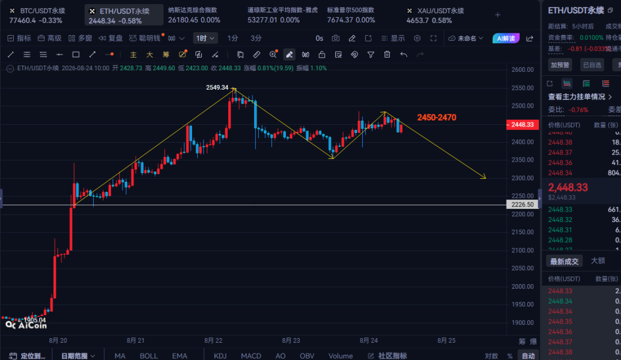Screen dimensions: 621x360
Task: Toggle the BOLL indicator
Action: (148, 355)
